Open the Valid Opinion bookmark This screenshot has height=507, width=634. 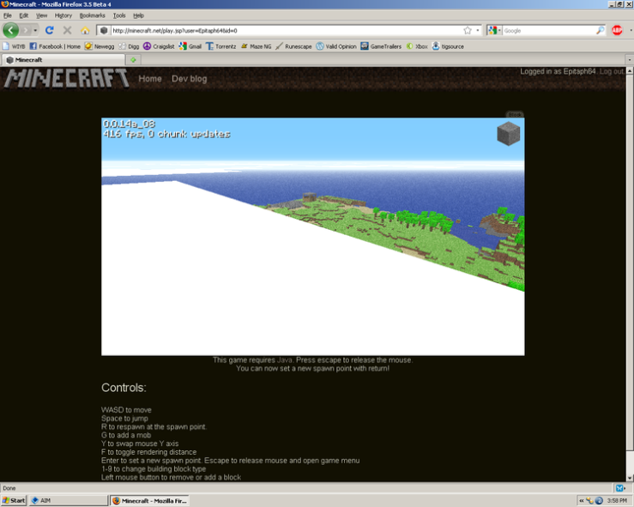[x=336, y=46]
